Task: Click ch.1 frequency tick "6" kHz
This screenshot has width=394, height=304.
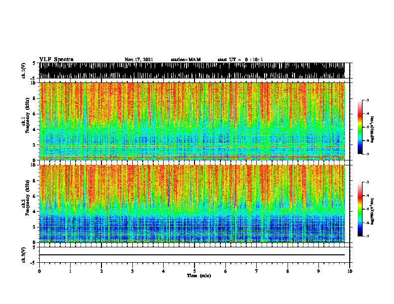Action: coord(35,114)
